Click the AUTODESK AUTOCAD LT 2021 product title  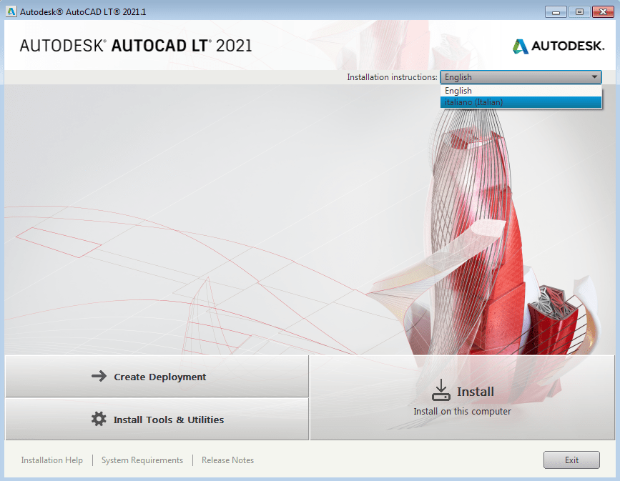(x=136, y=46)
